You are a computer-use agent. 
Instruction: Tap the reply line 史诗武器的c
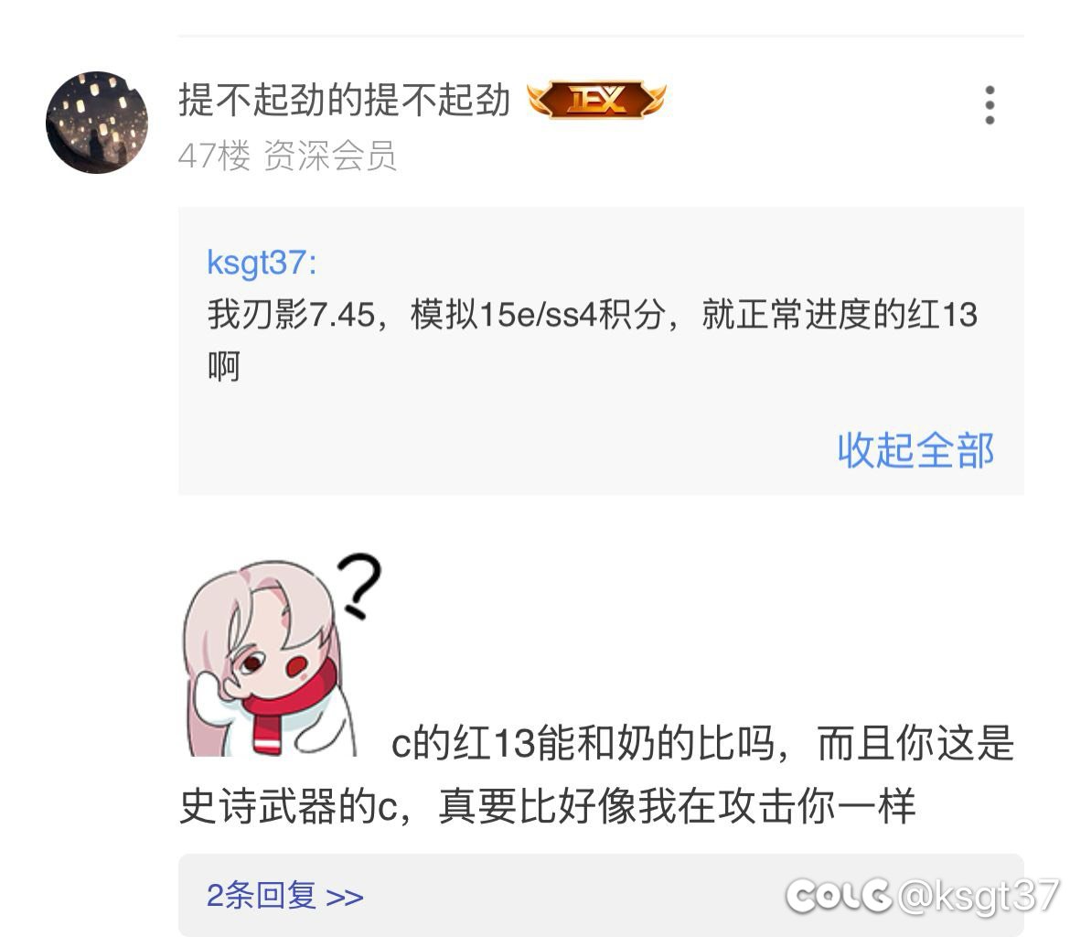[289, 806]
